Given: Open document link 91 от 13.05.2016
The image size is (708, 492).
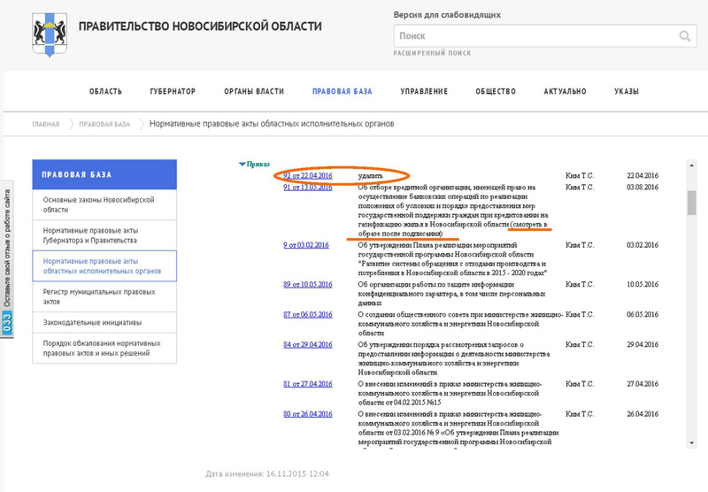Looking at the screenshot, I should [307, 188].
